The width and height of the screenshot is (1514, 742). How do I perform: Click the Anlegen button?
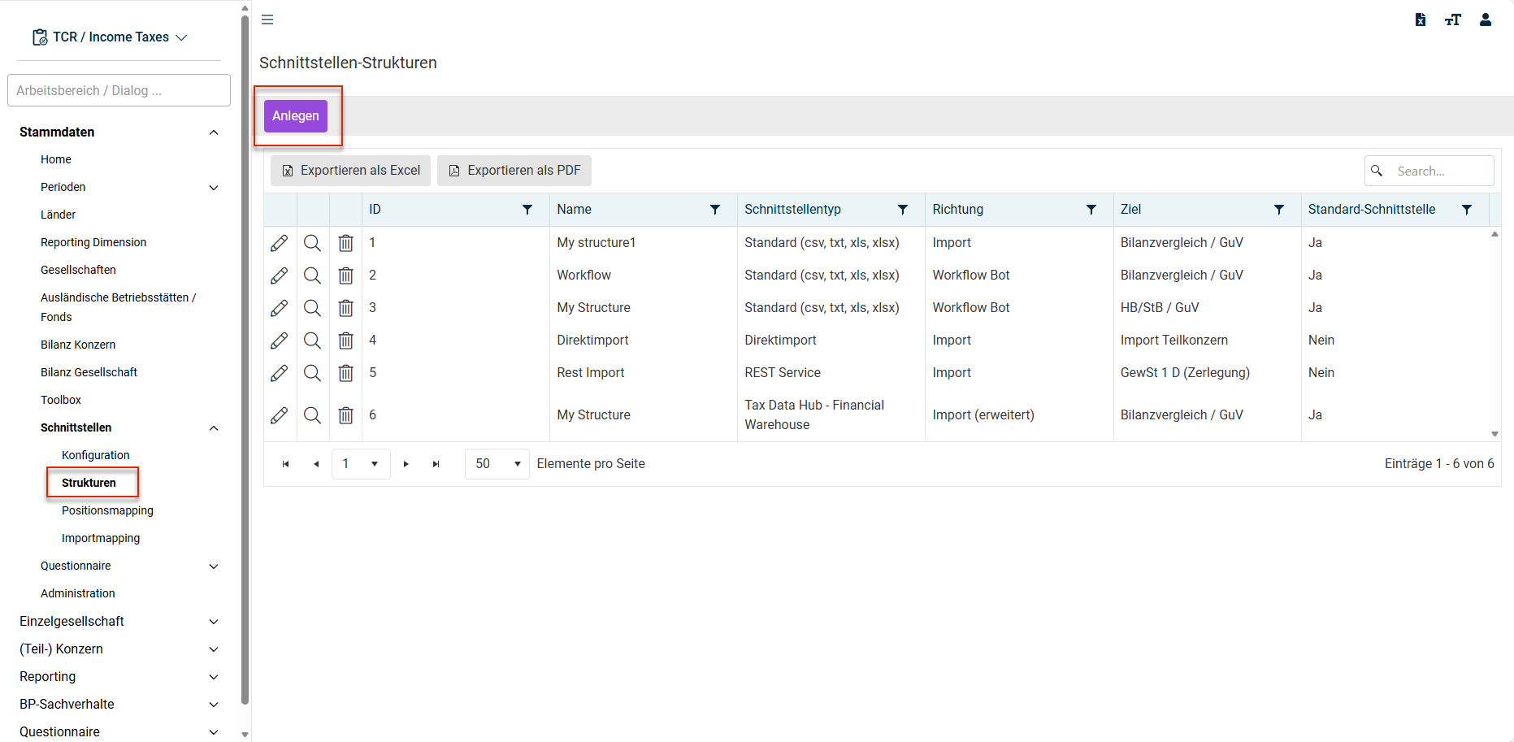pos(296,116)
